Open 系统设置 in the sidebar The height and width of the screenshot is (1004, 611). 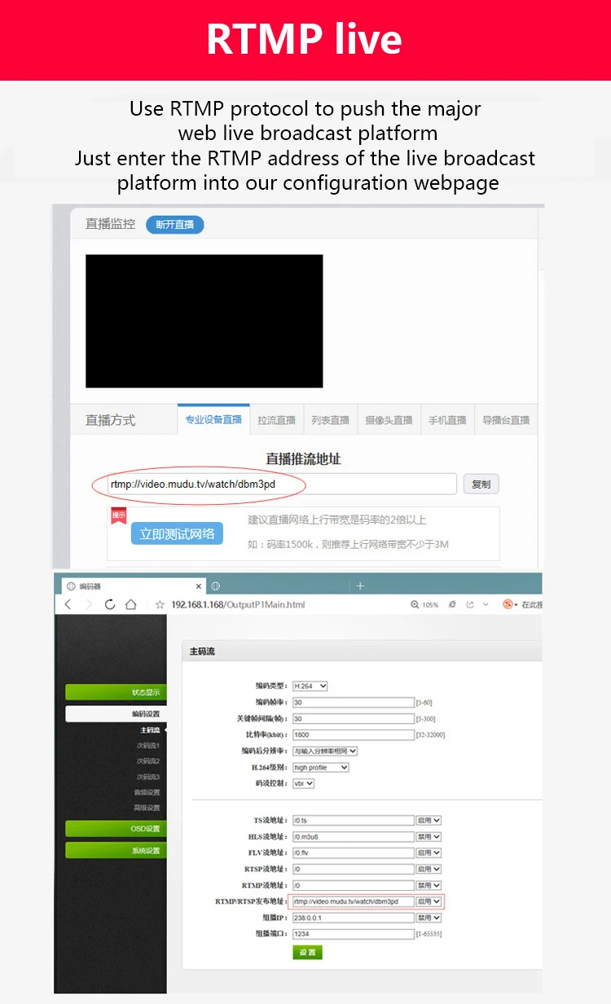(x=116, y=850)
